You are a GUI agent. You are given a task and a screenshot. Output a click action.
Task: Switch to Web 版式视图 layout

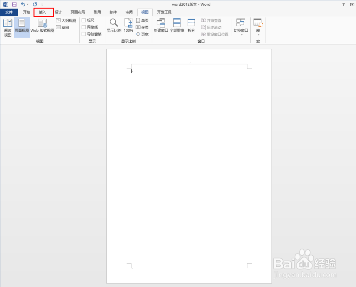point(42,26)
